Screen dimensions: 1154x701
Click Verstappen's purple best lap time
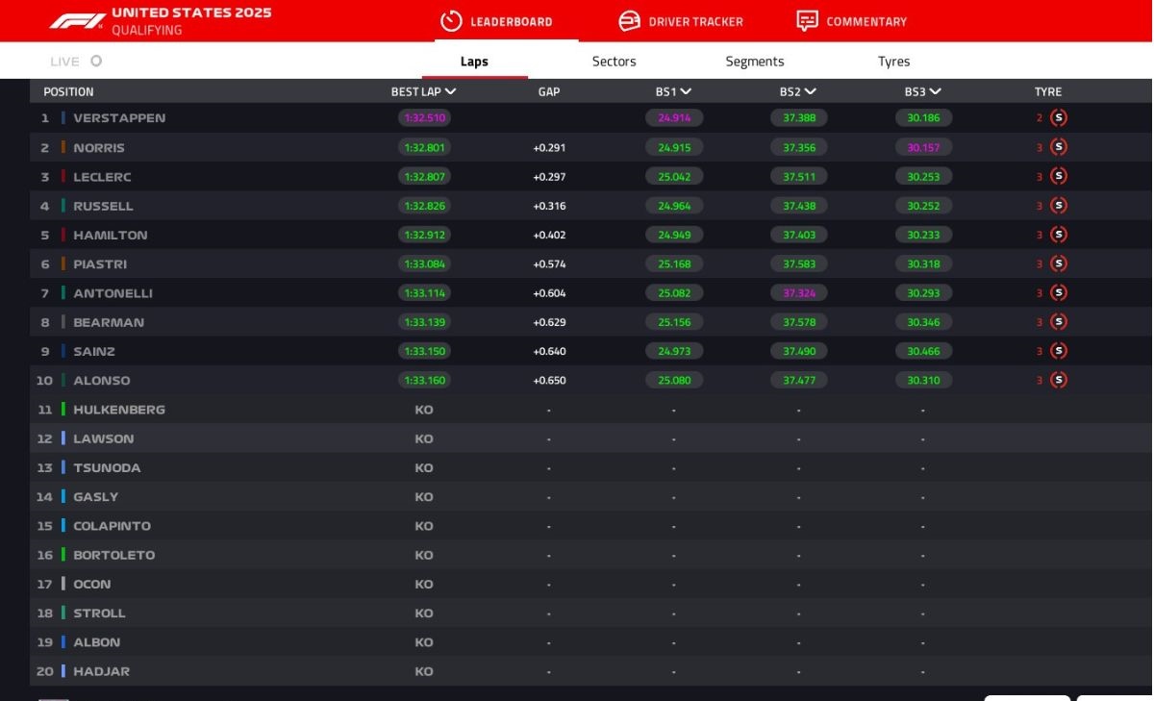tap(424, 118)
